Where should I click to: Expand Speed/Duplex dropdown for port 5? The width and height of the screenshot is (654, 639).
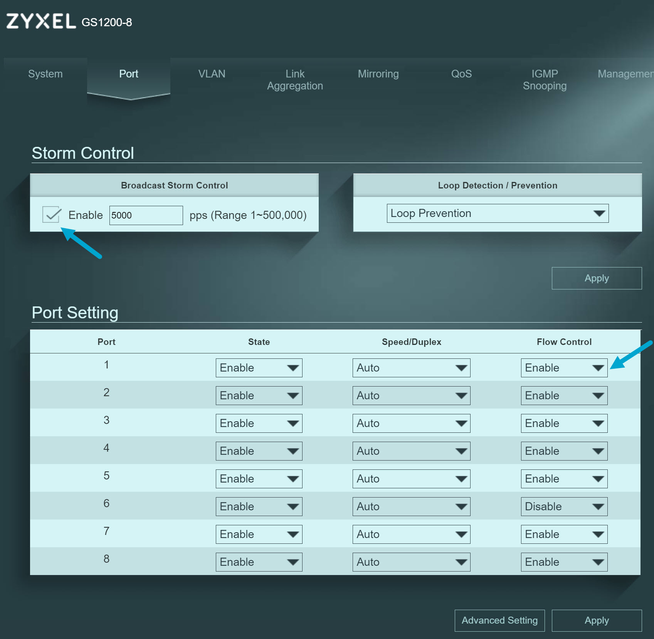411,479
